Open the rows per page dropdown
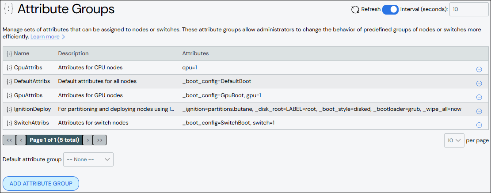 point(454,140)
